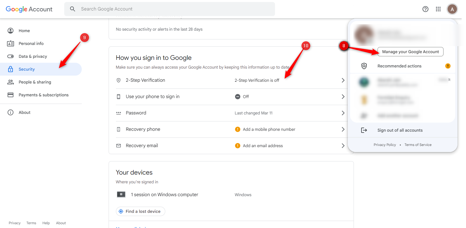Image resolution: width=466 pixels, height=228 pixels.
Task: Click the Security padlock icon
Action: [11, 69]
